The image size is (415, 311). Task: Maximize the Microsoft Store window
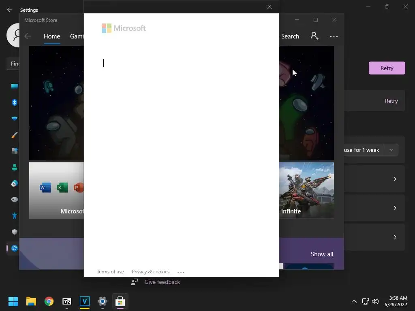pyautogui.click(x=315, y=20)
